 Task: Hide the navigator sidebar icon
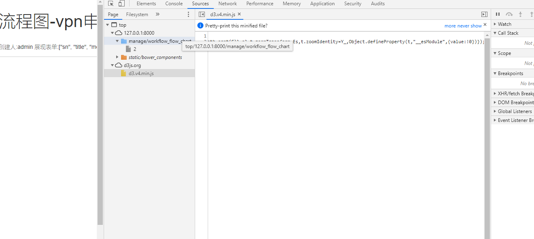click(x=202, y=15)
